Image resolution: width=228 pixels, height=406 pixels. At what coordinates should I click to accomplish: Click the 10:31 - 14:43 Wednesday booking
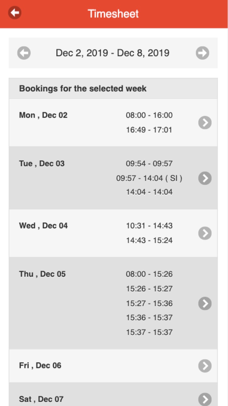pyautogui.click(x=149, y=226)
